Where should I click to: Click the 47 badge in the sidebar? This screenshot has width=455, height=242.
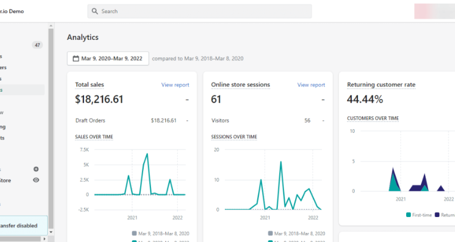tap(37, 45)
